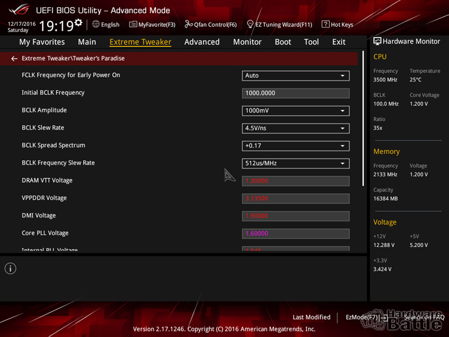Click the DRAM VTT Voltage label
This screenshot has height=337, width=449.
coord(47,180)
